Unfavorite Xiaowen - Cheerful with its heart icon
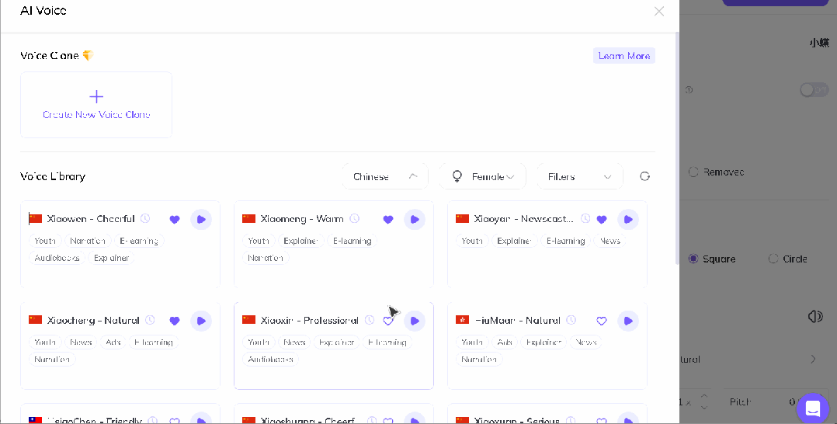Image resolution: width=837 pixels, height=424 pixels. click(x=175, y=220)
